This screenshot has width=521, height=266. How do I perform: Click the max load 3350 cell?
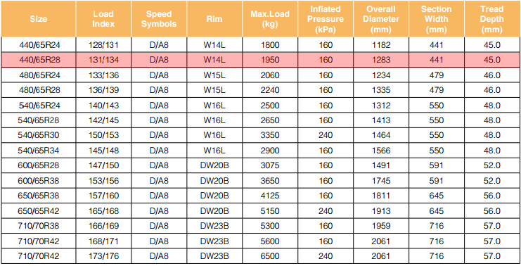click(x=270, y=135)
